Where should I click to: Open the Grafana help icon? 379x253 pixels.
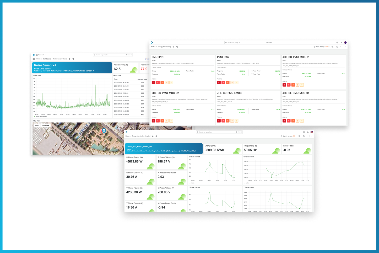[337, 42]
